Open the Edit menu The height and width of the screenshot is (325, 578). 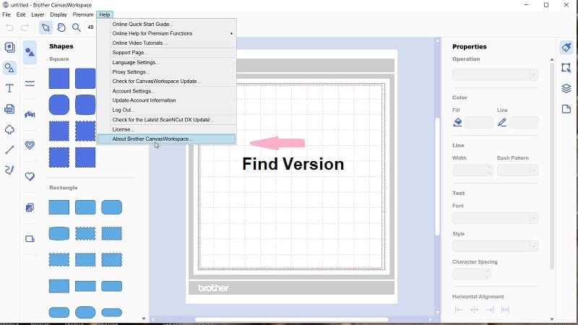[21, 14]
